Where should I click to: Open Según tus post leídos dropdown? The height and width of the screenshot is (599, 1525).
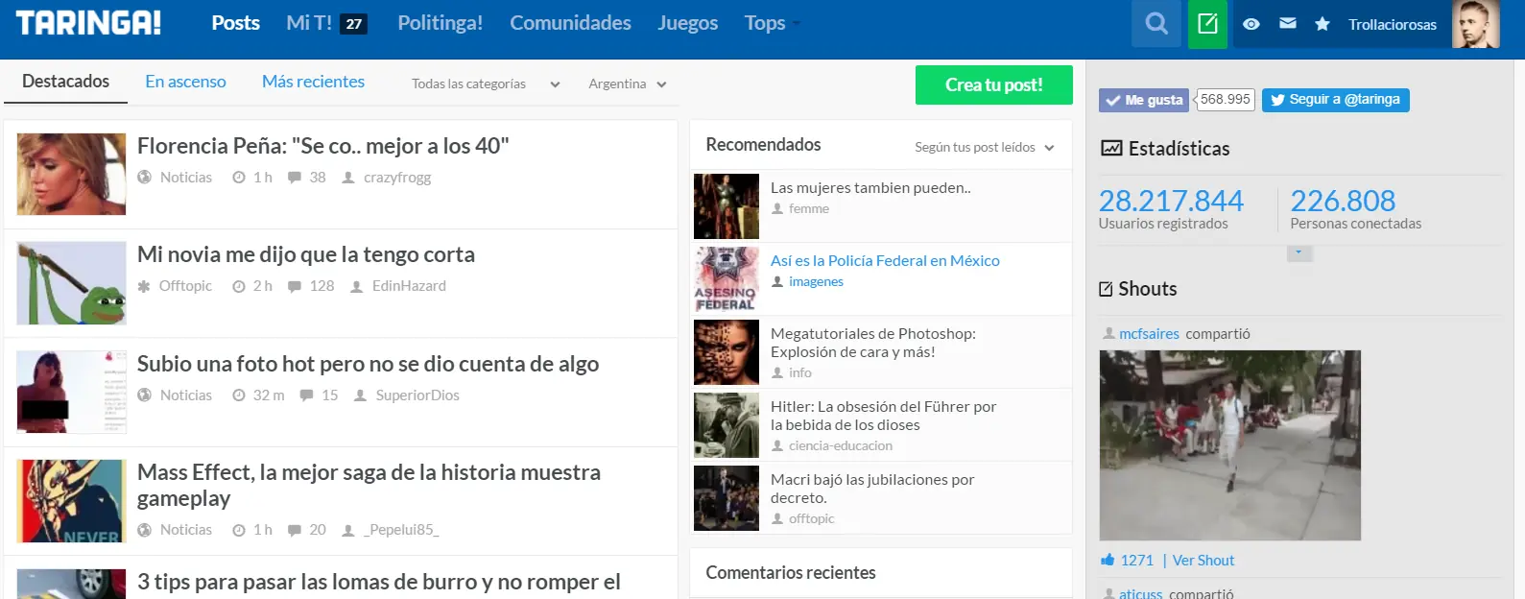[984, 147]
